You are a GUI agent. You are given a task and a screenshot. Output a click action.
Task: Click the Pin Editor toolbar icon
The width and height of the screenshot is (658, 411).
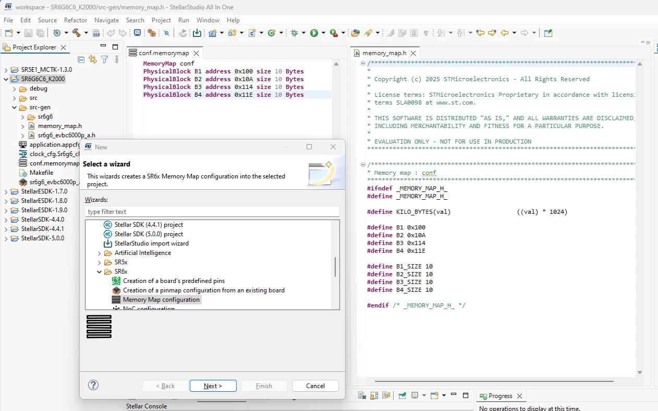(548, 33)
